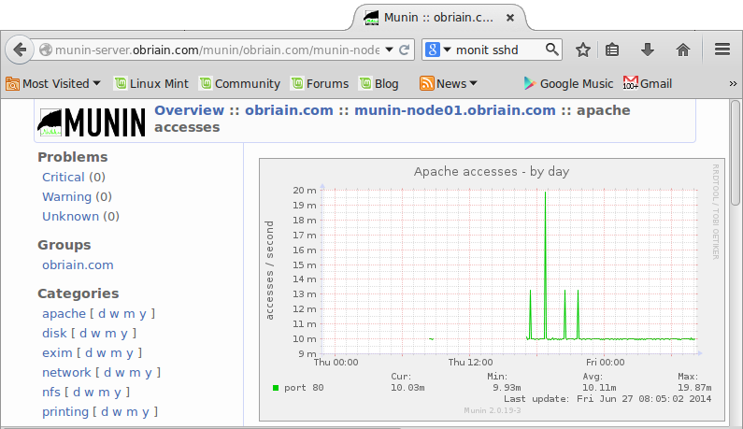Image resolution: width=743 pixels, height=429 pixels.
Task: Open the downloads arrow icon
Action: [648, 50]
